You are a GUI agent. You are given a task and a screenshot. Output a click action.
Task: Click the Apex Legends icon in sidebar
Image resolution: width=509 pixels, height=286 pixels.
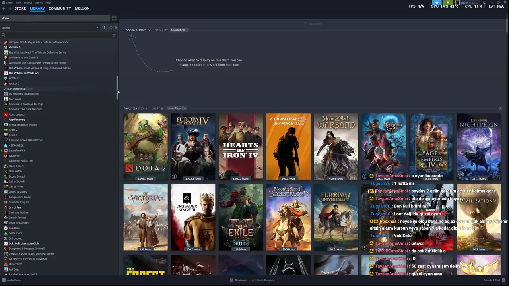(x=6, y=114)
